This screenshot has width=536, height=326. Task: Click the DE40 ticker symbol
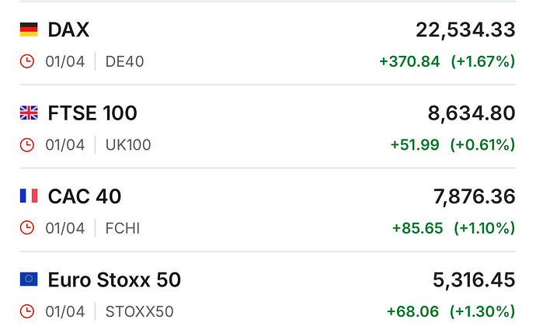tap(124, 61)
